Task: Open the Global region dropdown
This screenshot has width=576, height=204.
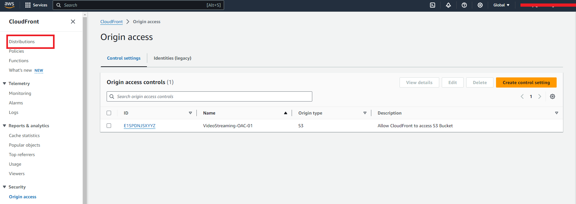Action: coord(501,5)
